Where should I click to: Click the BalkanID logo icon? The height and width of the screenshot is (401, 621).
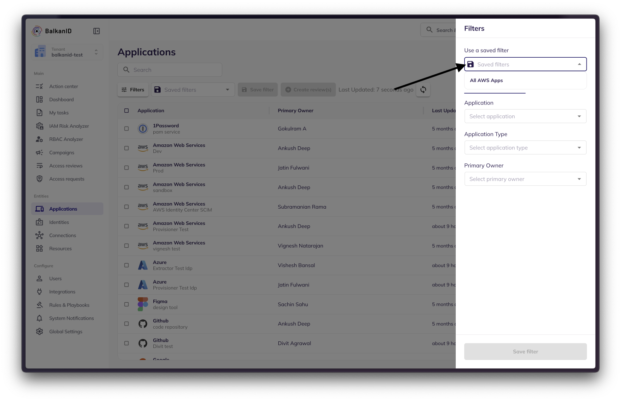37,31
